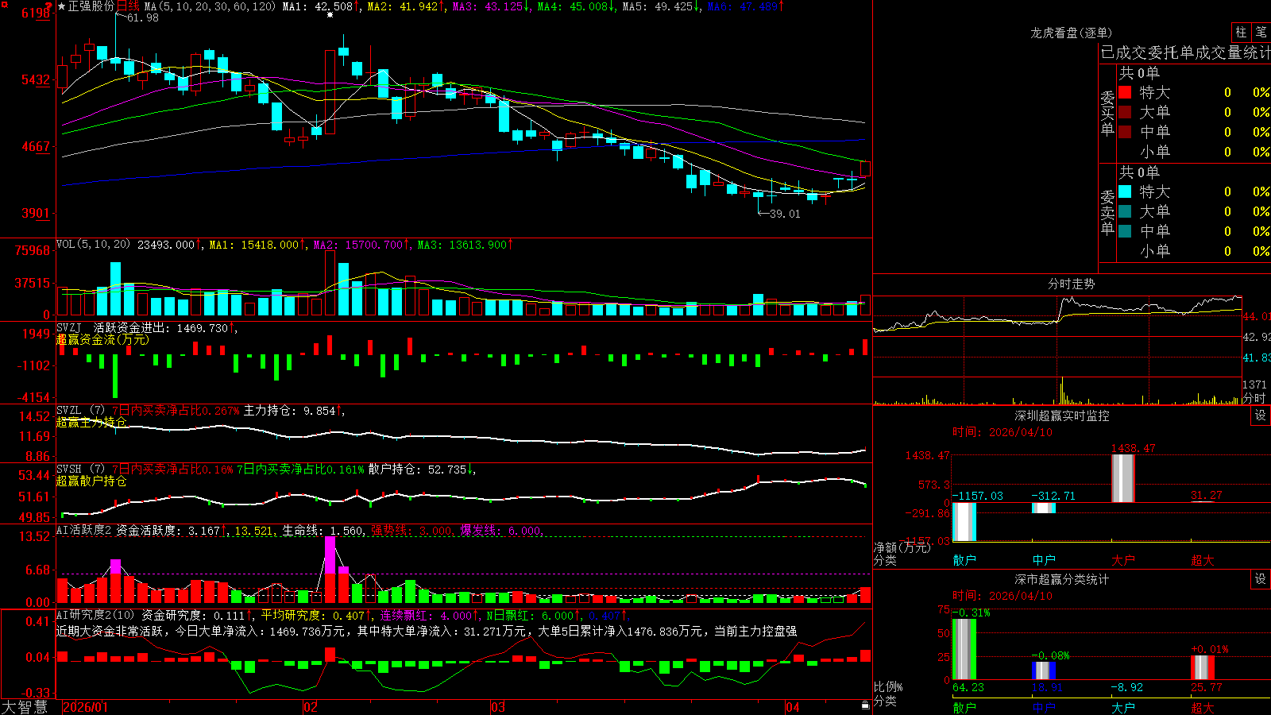Click the dark red 大单 swatch under 委买单
Screen dimensions: 1271x715
pyautogui.click(x=1125, y=112)
